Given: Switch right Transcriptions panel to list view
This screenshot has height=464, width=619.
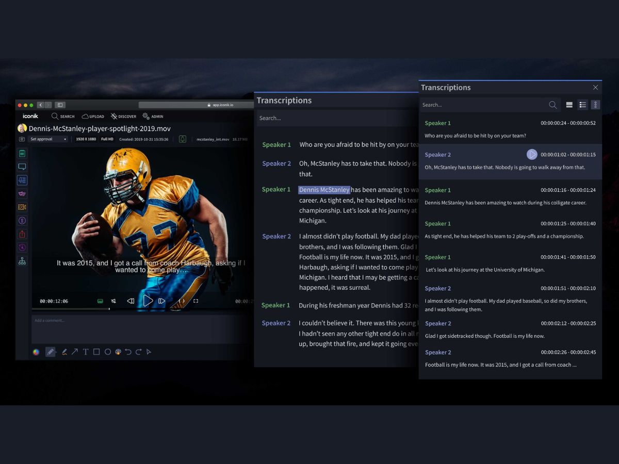Looking at the screenshot, I should [583, 105].
